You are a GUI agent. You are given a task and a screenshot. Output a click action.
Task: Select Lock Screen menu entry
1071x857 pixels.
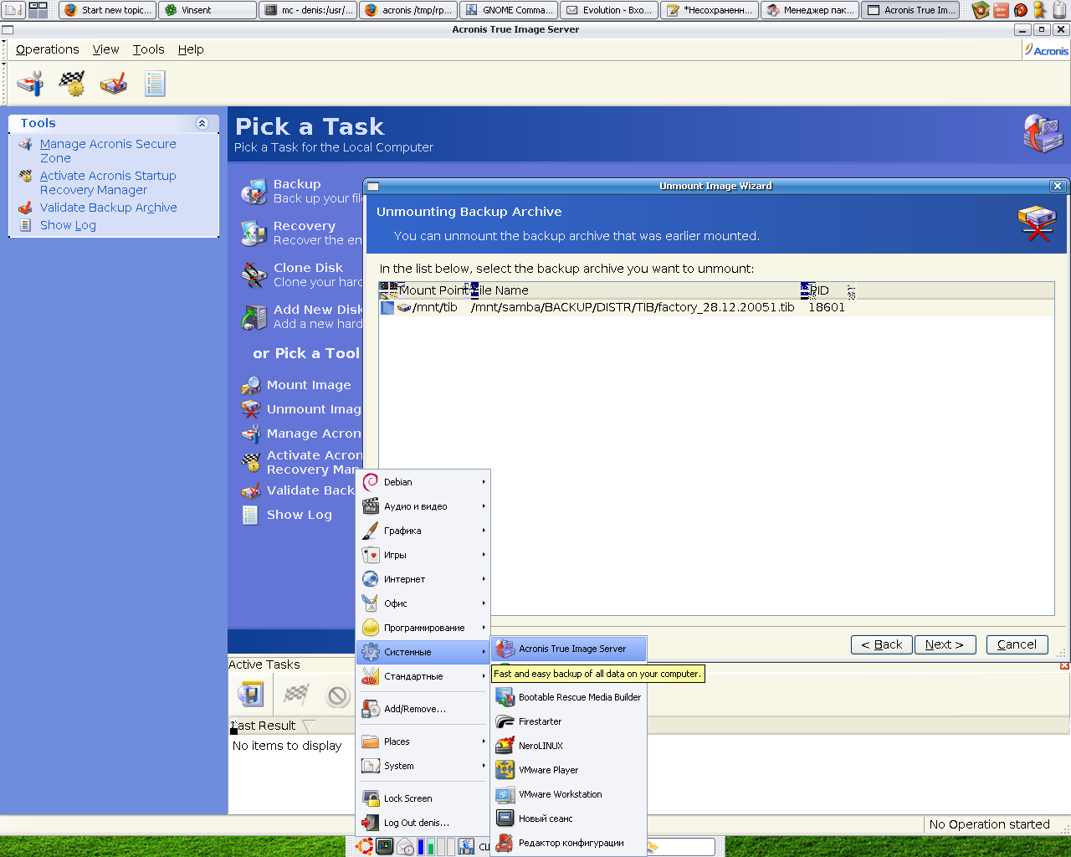click(423, 798)
